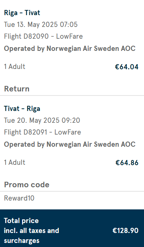Screen dimensions: 144x247
Task: Click the Tivat – Riga route heading
Action: click(x=22, y=109)
